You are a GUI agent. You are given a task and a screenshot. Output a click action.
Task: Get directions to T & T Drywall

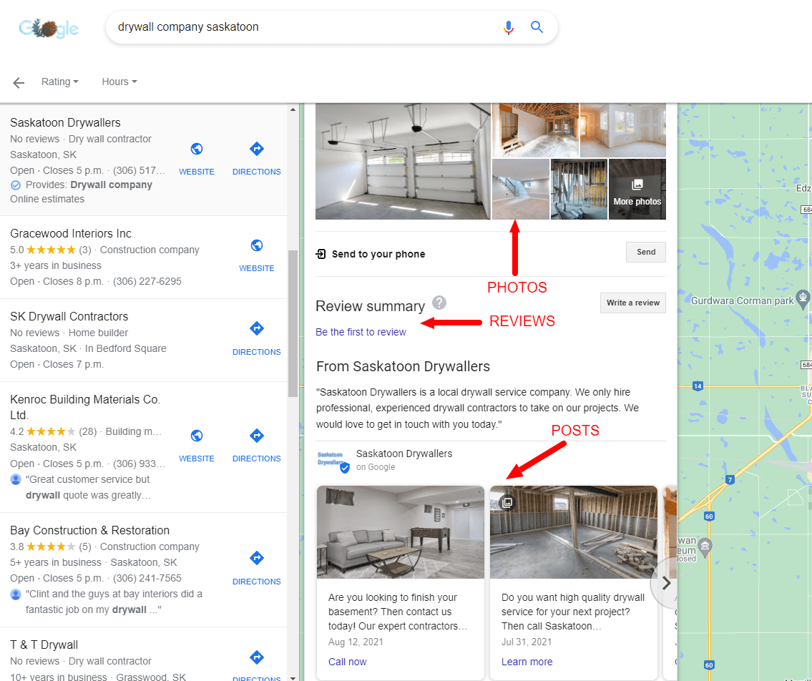click(x=256, y=657)
